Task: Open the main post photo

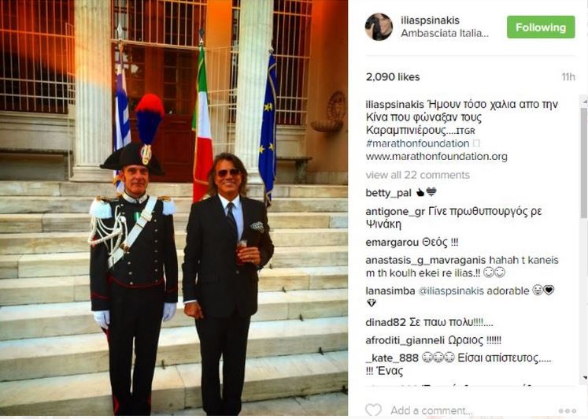Action: (174, 207)
